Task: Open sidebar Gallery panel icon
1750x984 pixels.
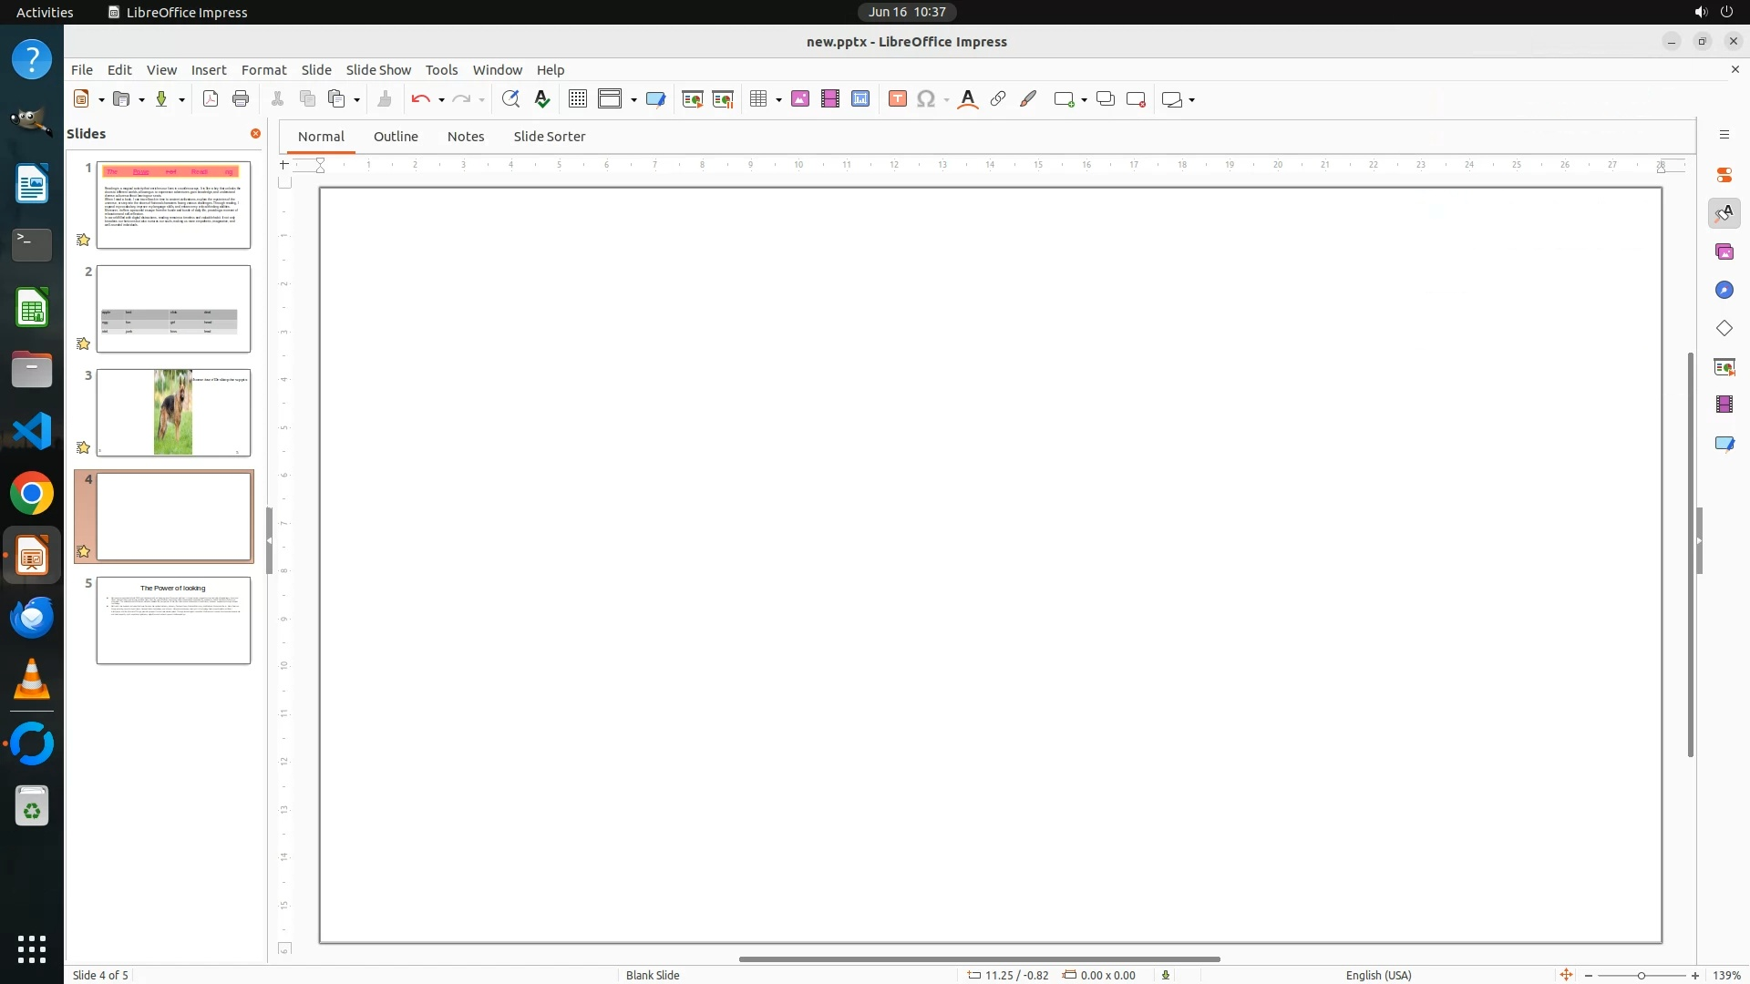Action: pos(1724,251)
